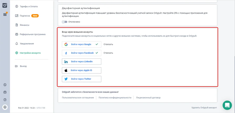Click the bell icon next to Уведомления
The width and height of the screenshot is (235, 113).
click(x=17, y=44)
